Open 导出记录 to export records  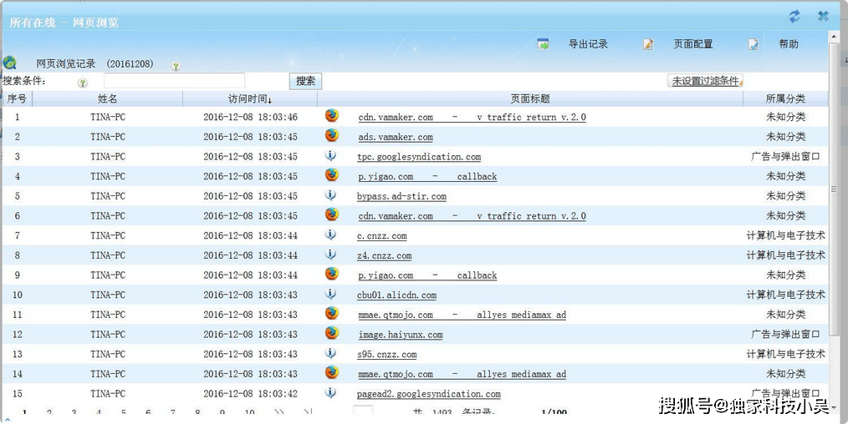click(588, 44)
